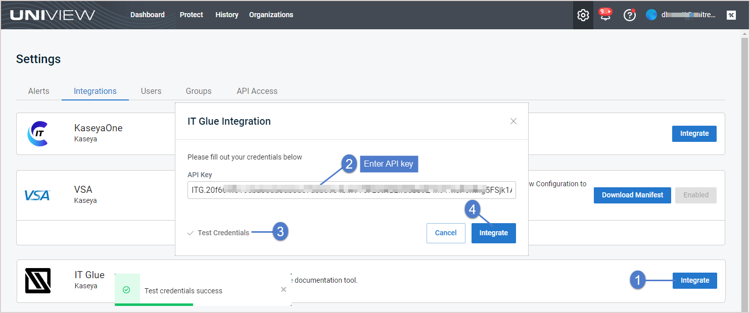Click Integrate in the KaseyaOne row
This screenshot has height=313, width=750.
coord(694,134)
